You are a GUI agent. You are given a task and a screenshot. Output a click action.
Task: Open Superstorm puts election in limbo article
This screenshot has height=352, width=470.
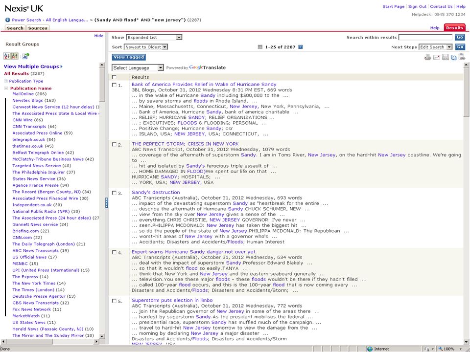click(172, 300)
